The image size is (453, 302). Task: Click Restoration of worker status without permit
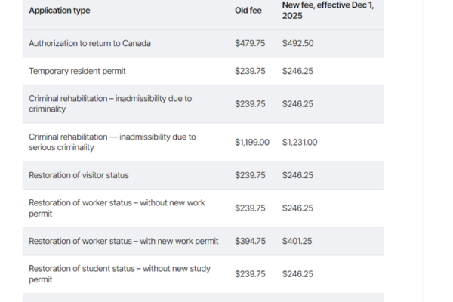[116, 208]
